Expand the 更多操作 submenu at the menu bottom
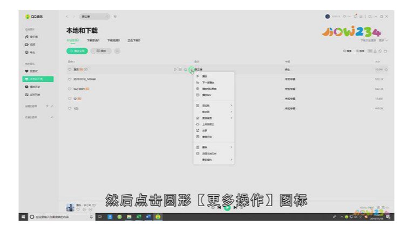The width and height of the screenshot is (401, 225). click(x=214, y=160)
